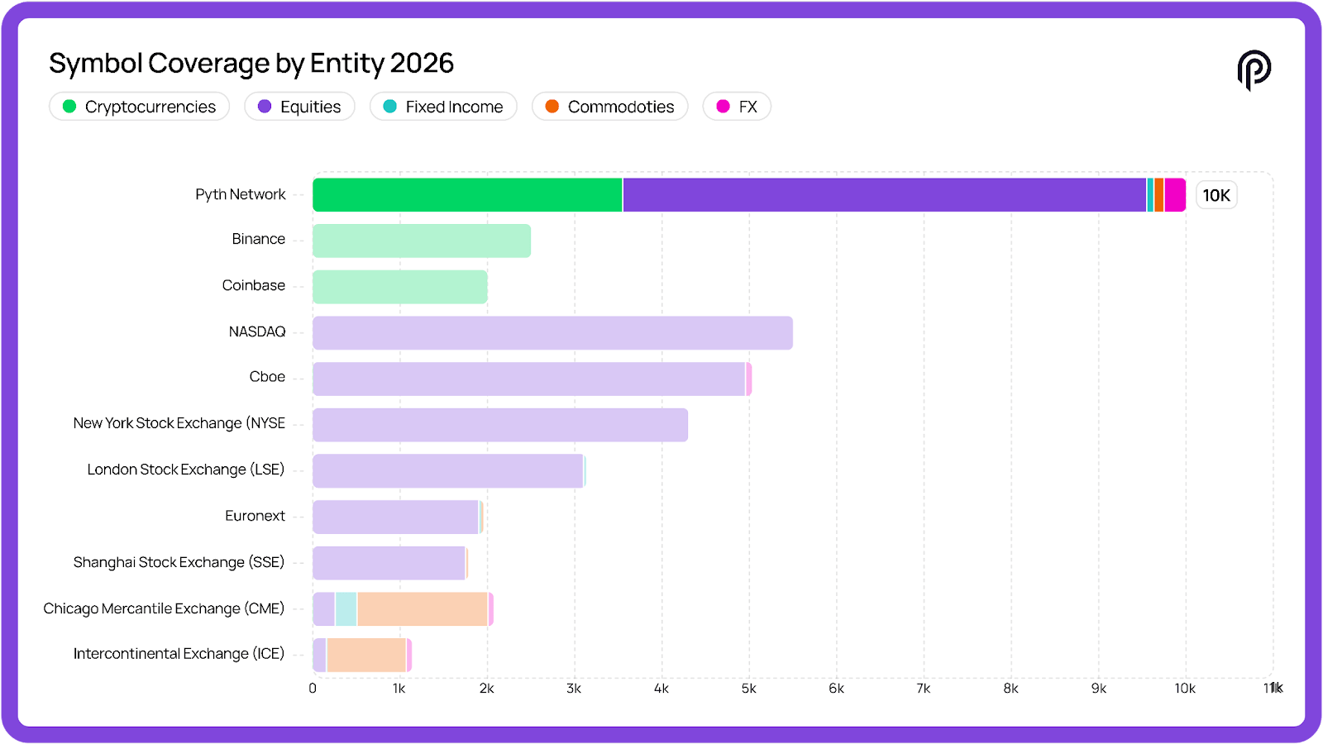The height and width of the screenshot is (744, 1323).
Task: Select the Cboe equities bar
Action: [x=529, y=379]
